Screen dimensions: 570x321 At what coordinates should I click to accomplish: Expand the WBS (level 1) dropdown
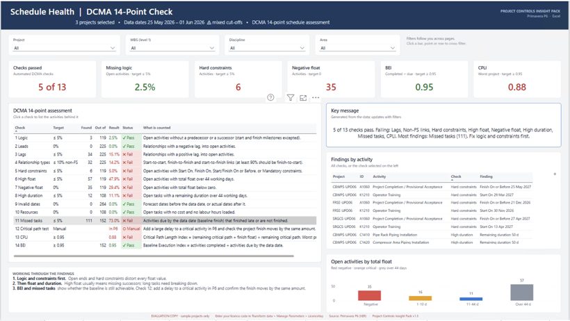point(172,48)
